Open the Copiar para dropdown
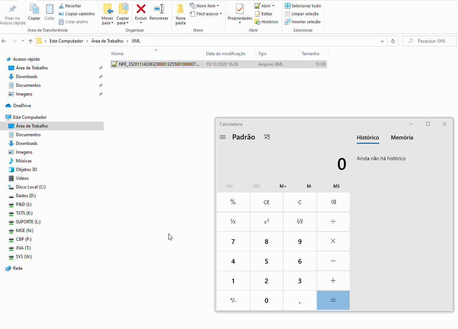 click(123, 23)
